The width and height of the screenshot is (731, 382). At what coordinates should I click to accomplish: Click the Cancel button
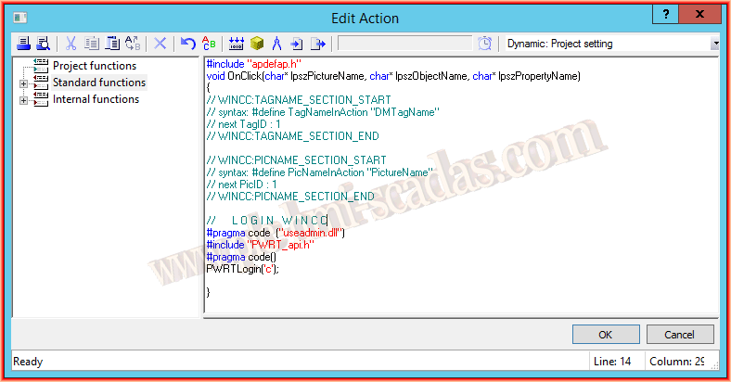[680, 335]
